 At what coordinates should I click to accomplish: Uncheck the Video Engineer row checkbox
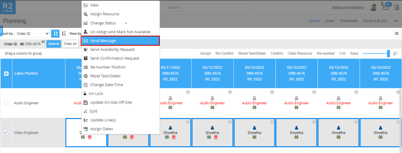pyautogui.click(x=6, y=132)
